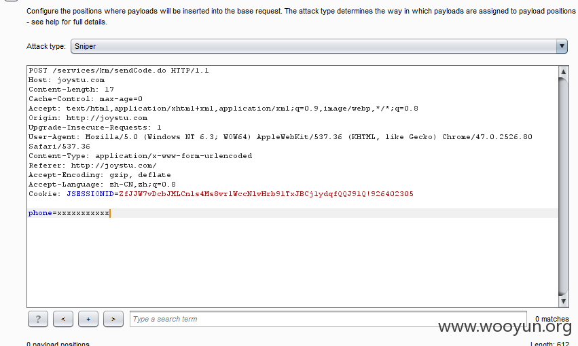
Task: Click the phone value xxxxxxxxxxx
Action: coord(83,213)
